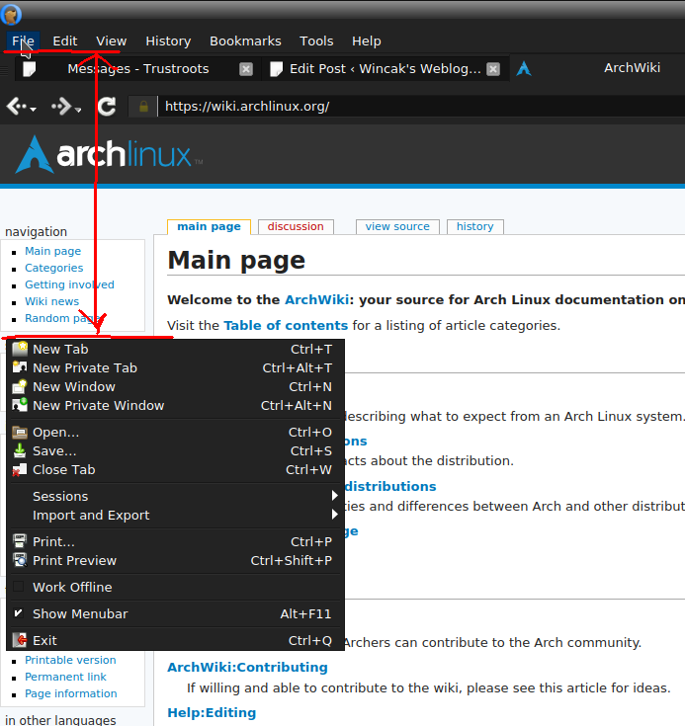Open the Bookmarks menu

(x=245, y=40)
